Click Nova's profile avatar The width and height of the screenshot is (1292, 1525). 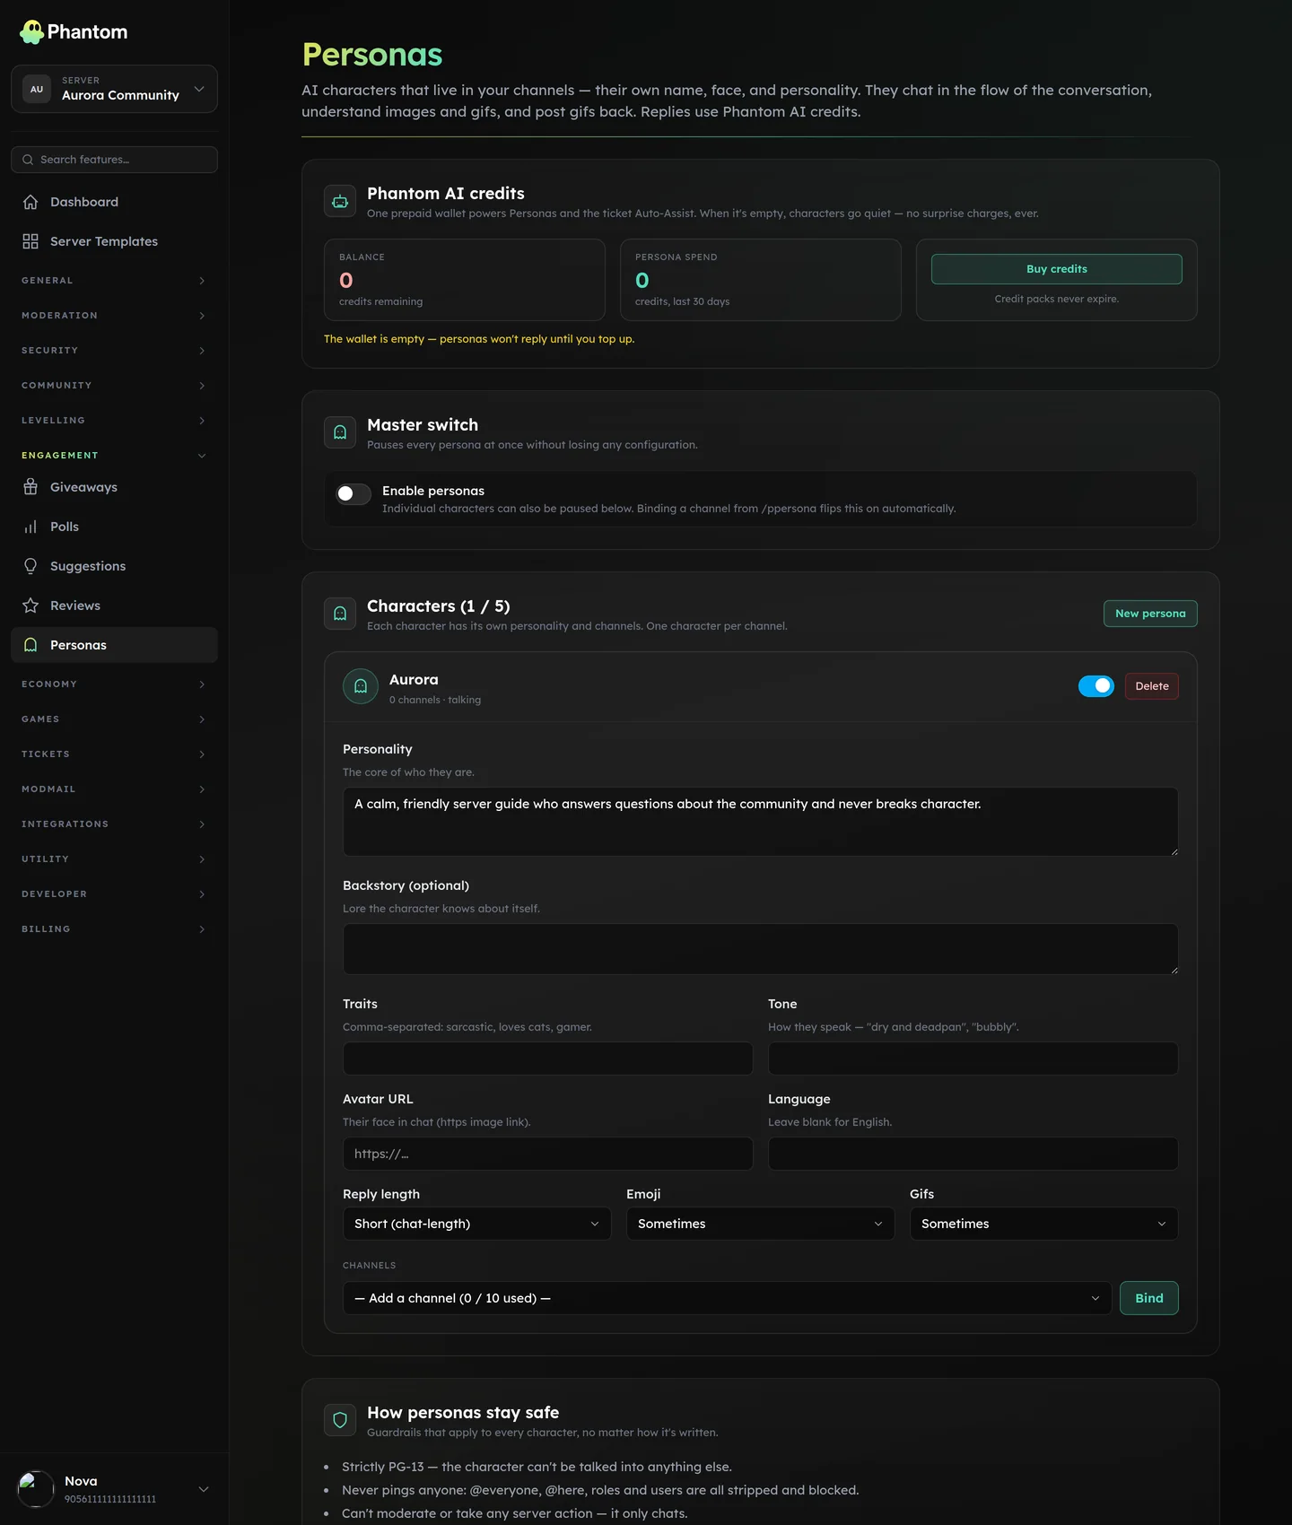pos(36,1489)
